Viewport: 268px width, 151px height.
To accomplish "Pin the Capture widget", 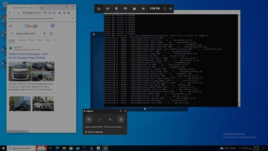I will point(121,111).
